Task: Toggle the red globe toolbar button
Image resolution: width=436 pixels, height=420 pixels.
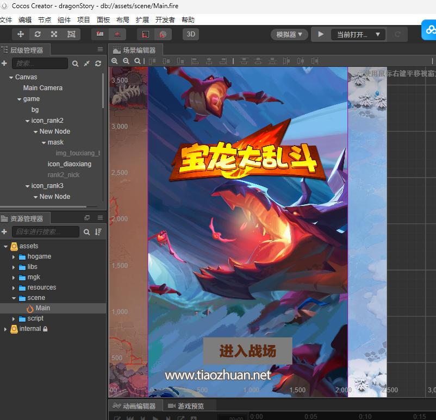Action: 163,34
